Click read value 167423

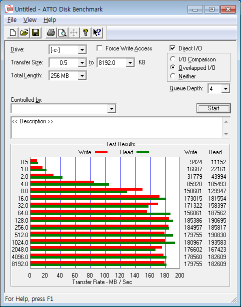[217, 250]
